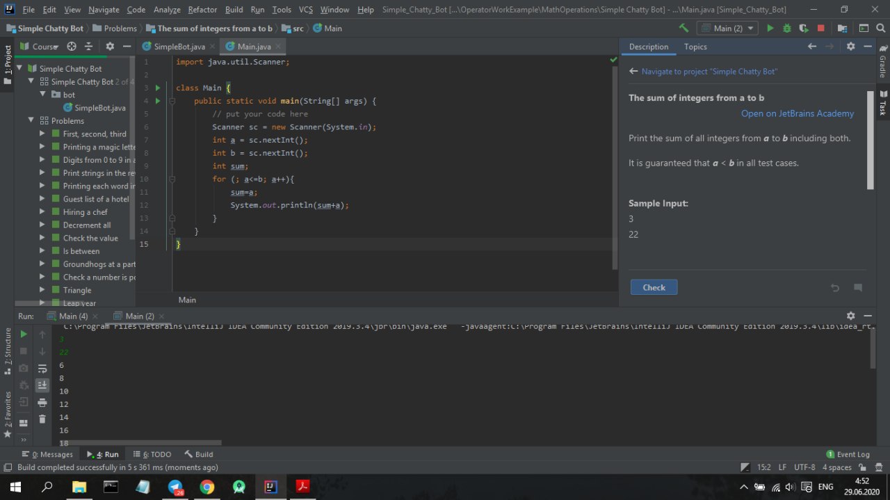Open Course view dropdown in Project panel
The width and height of the screenshot is (890, 500).
point(40,47)
